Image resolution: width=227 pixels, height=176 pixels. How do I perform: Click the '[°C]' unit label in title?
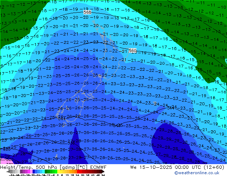82,167
